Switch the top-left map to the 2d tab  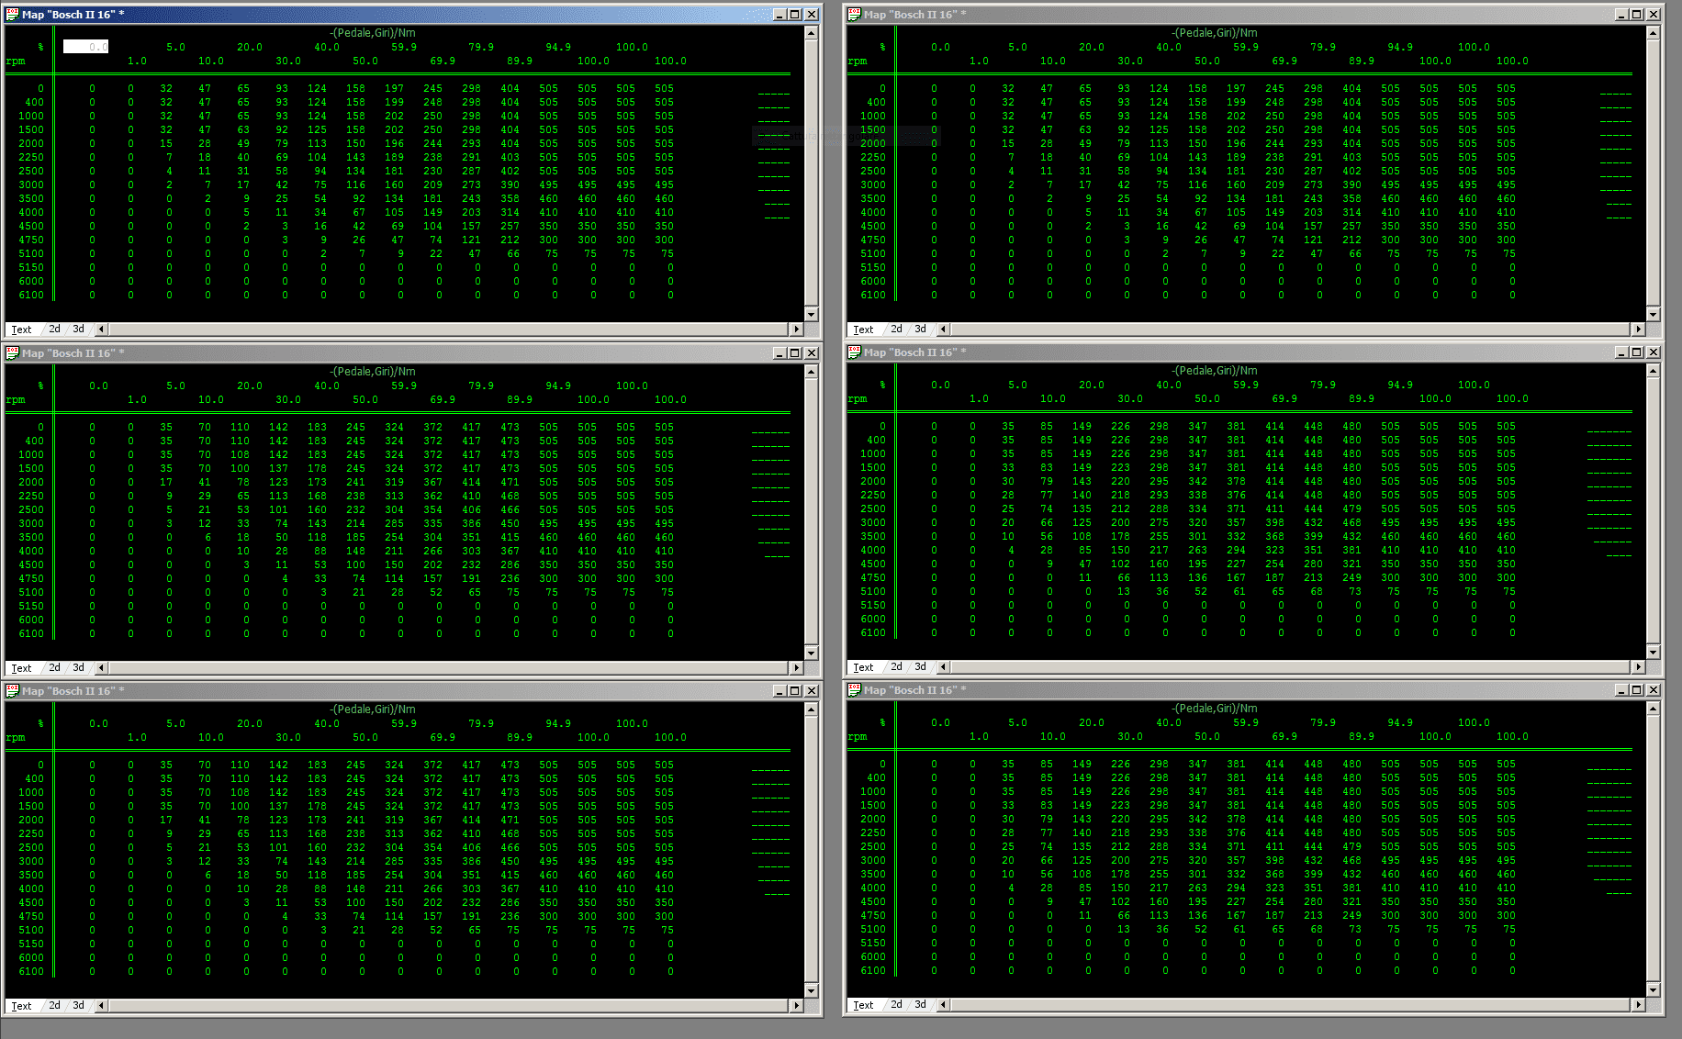tap(55, 330)
